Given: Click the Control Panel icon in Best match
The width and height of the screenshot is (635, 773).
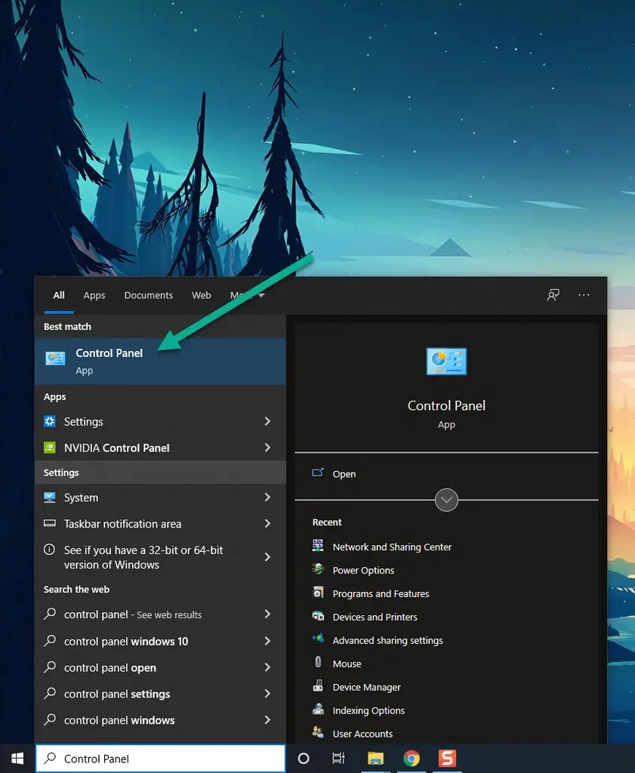Looking at the screenshot, I should click(x=55, y=359).
